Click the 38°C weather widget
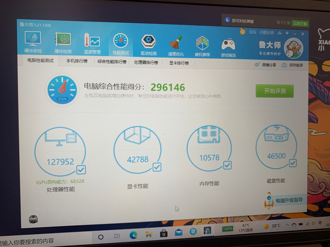The image size is (330, 247). point(272,226)
